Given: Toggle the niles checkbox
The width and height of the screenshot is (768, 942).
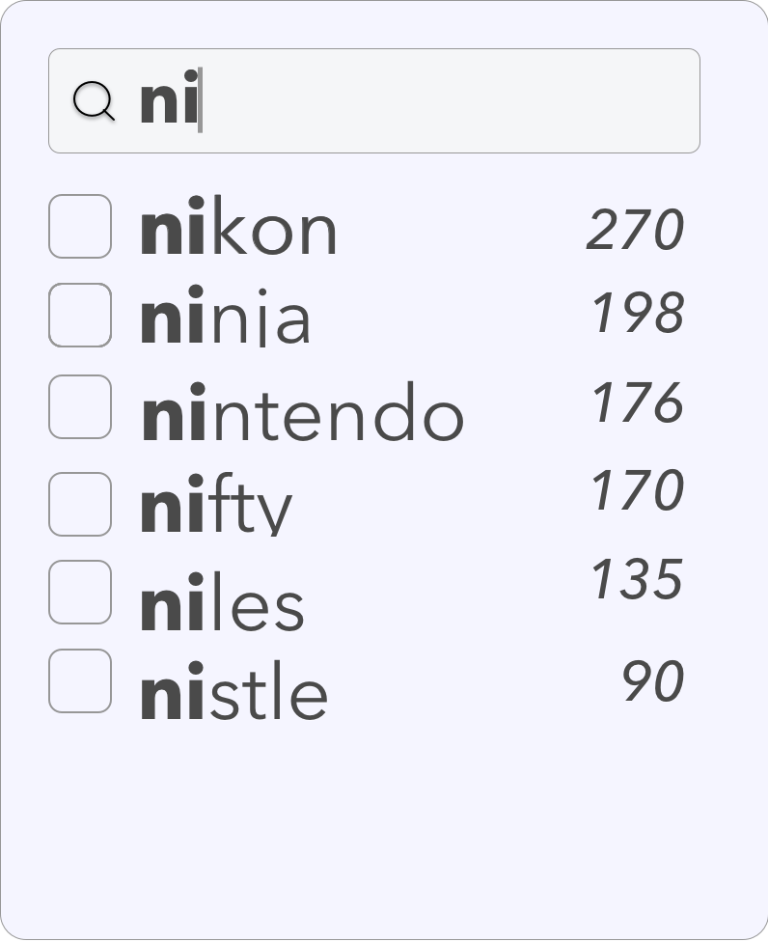Looking at the screenshot, I should [x=80, y=593].
